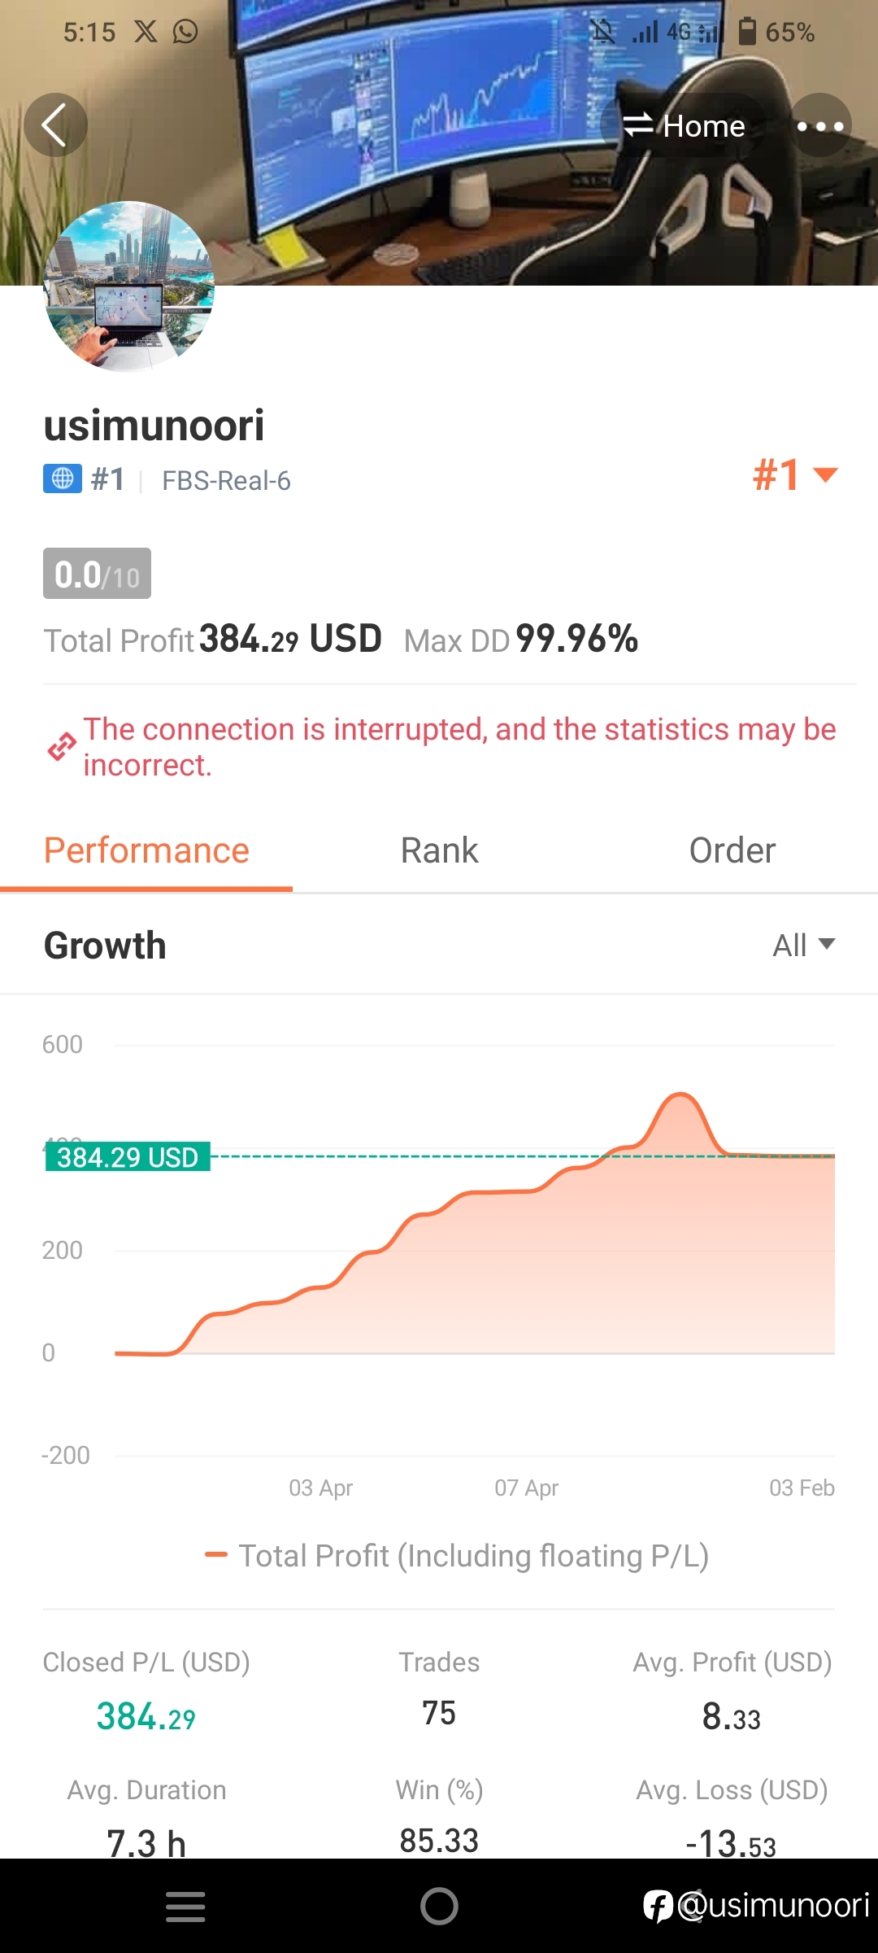Screen dimensions: 878x1953
Task: Tap the Android recent apps menu icon
Action: (185, 1907)
